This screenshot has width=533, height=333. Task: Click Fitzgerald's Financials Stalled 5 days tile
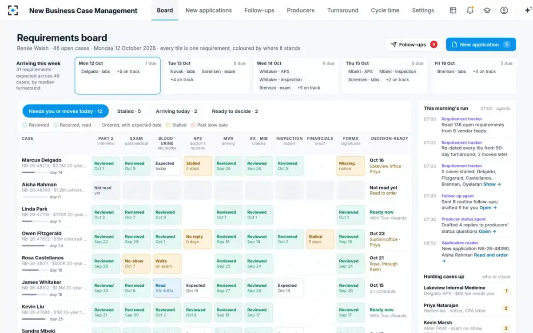point(320,239)
